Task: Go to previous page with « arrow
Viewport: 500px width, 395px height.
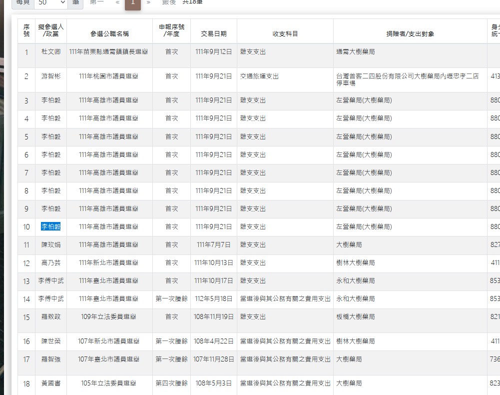Action: point(117,2)
